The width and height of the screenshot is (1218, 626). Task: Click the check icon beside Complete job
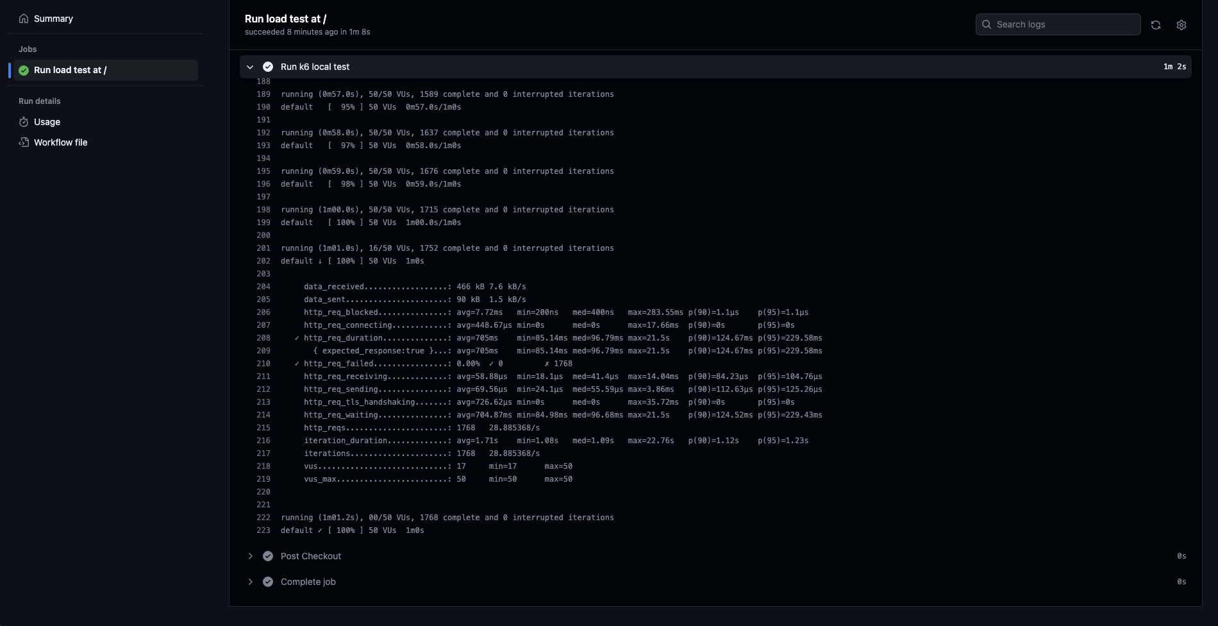coord(268,582)
